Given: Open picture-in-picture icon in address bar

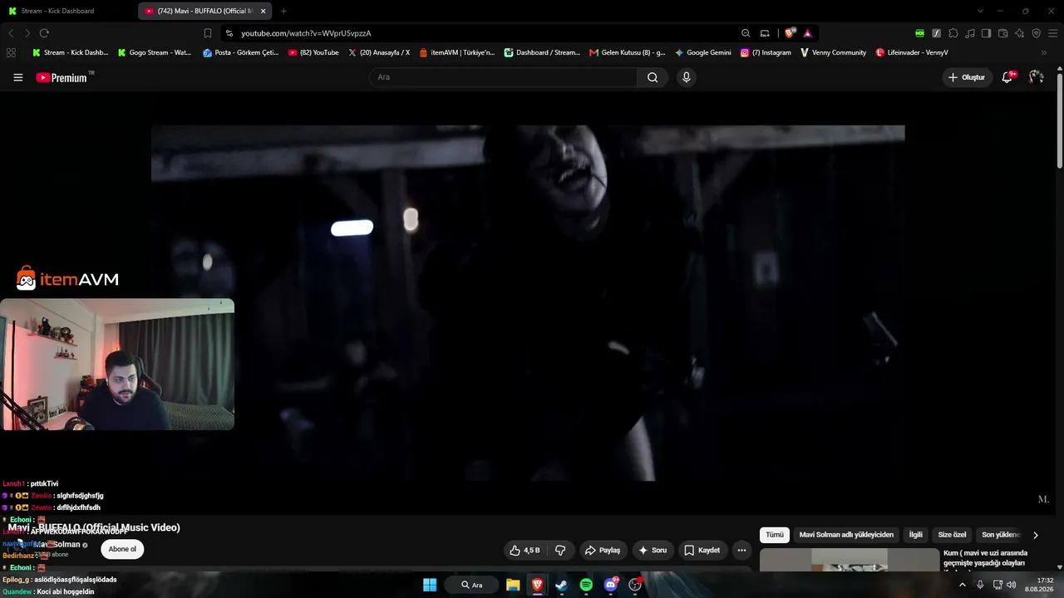Looking at the screenshot, I should click(765, 33).
